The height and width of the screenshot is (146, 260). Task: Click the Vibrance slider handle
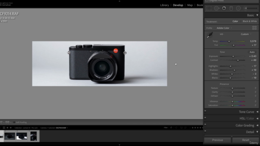point(232,101)
